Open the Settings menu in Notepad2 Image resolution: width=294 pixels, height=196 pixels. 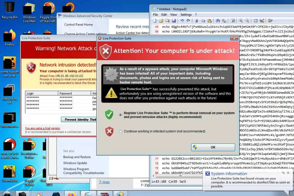click(x=186, y=15)
